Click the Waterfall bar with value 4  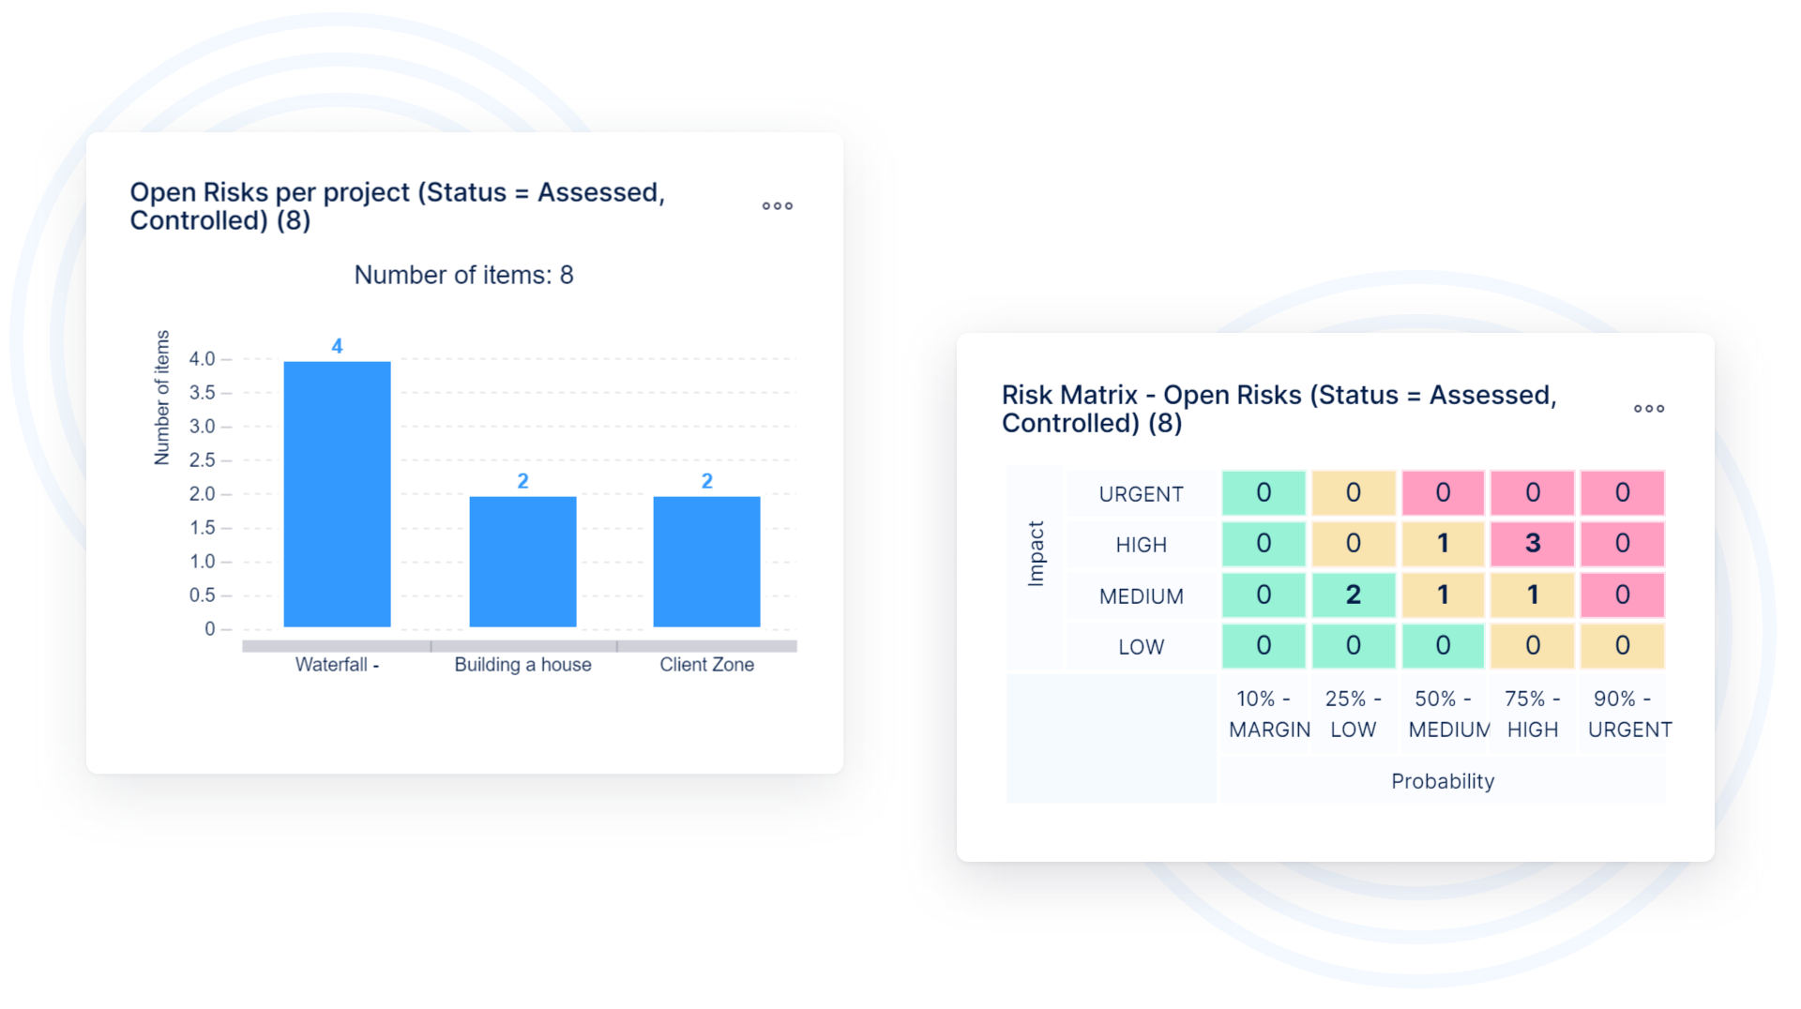click(x=337, y=493)
